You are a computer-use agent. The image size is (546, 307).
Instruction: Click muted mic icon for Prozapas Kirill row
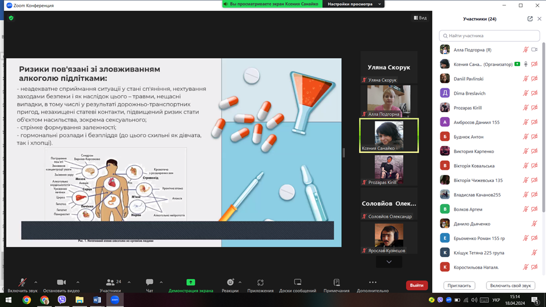[x=525, y=108]
